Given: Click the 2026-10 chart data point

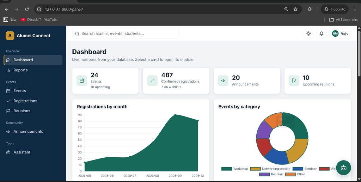Looking at the screenshot, I should 198,121.
